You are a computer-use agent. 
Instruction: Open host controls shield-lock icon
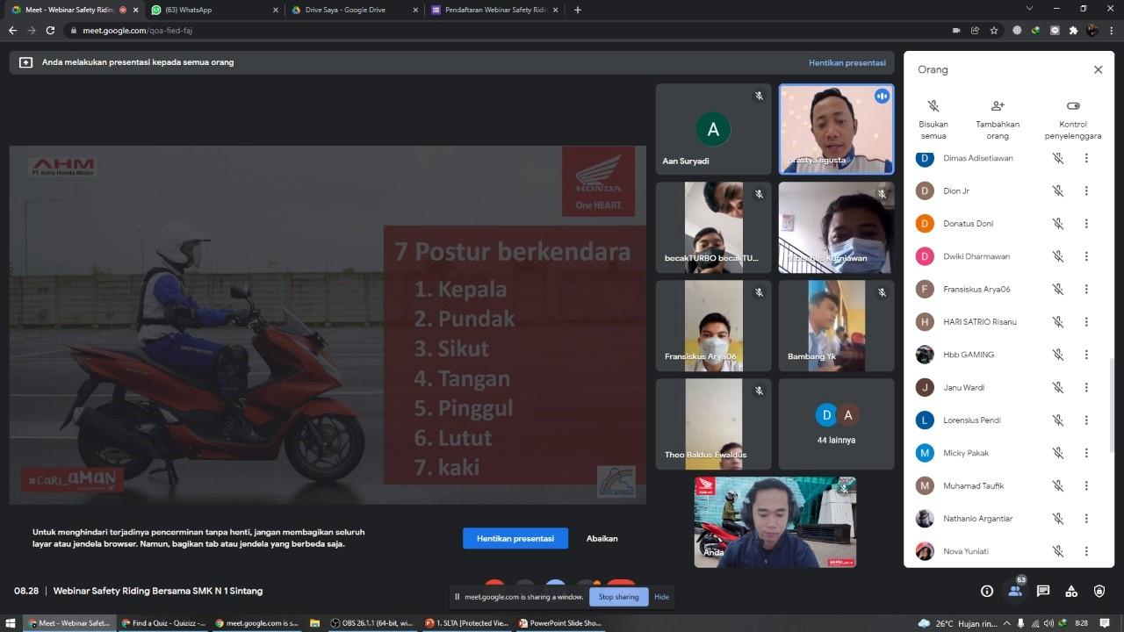pyautogui.click(x=1099, y=592)
